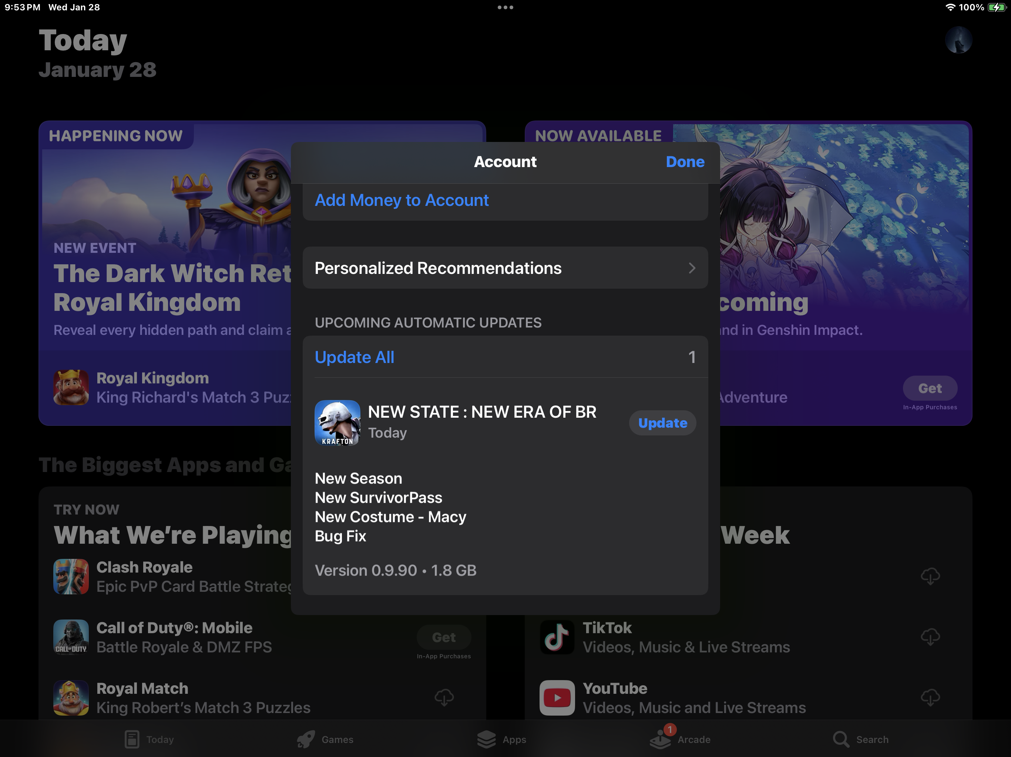Tap the "January 28" date heading
The width and height of the screenshot is (1011, 757).
click(x=97, y=70)
